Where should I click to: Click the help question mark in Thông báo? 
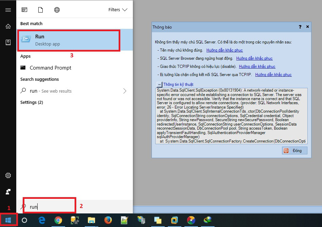click(x=300, y=27)
